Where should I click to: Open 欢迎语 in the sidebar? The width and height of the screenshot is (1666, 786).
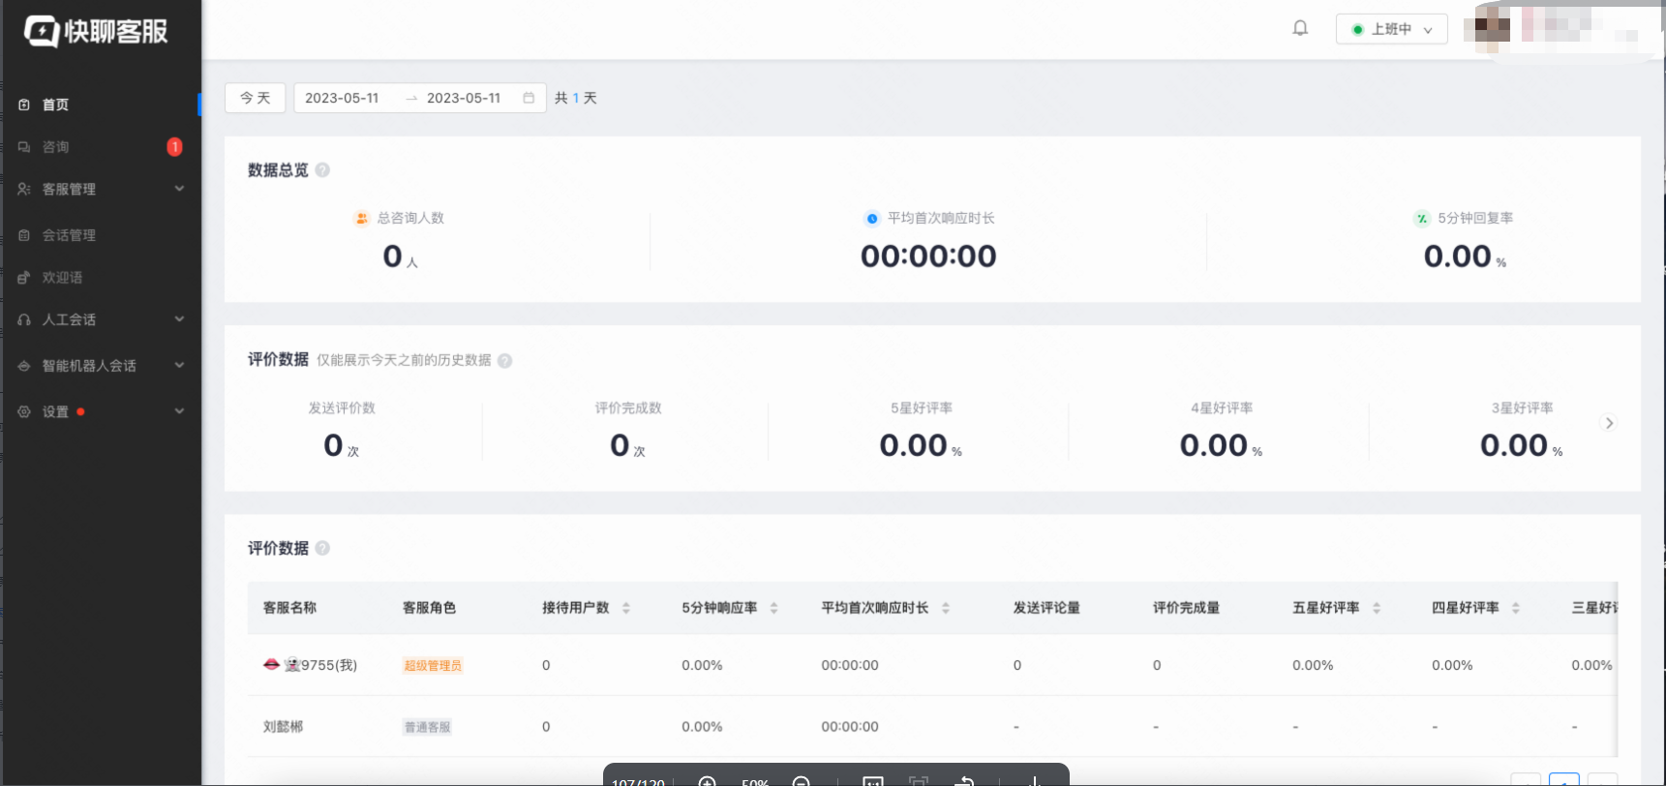pyautogui.click(x=62, y=278)
